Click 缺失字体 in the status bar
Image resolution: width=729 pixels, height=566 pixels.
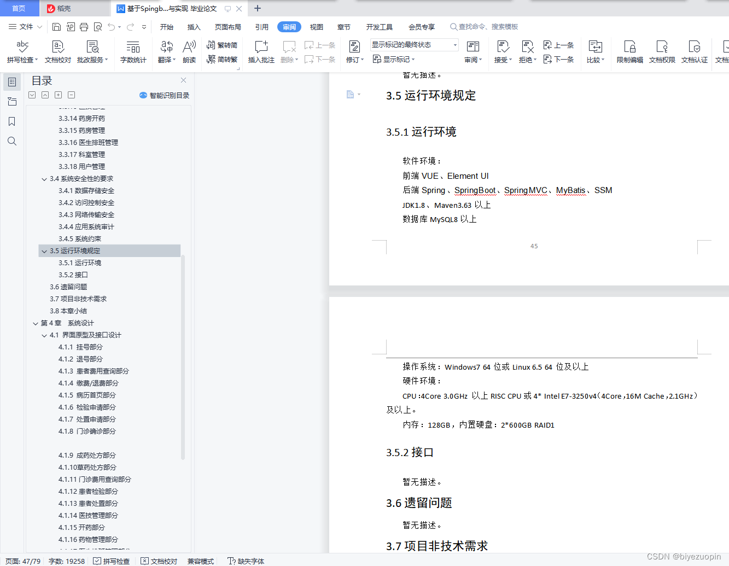[x=246, y=561]
